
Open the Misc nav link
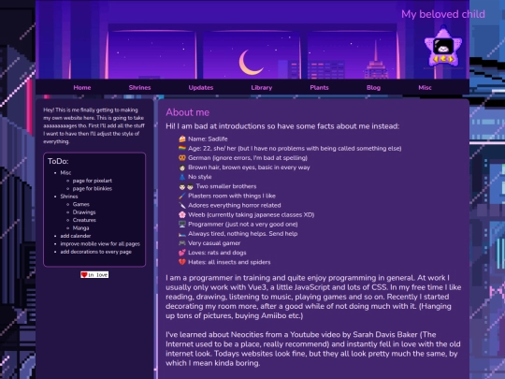tap(425, 87)
